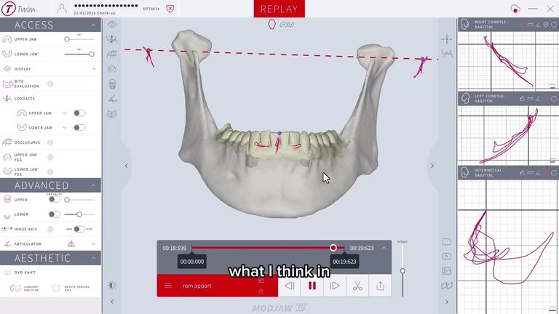Toggle the Lower Jaw FGS option

[50, 172]
